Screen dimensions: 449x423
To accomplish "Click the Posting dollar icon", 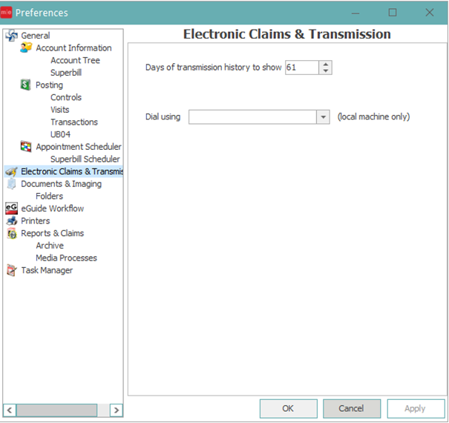I will (26, 85).
